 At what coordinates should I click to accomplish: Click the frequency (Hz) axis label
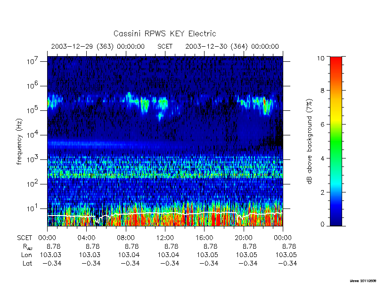point(19,141)
